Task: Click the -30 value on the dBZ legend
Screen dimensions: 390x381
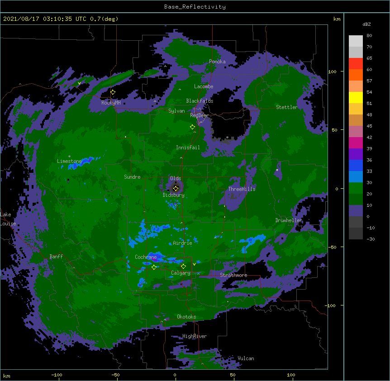Action: click(371, 239)
